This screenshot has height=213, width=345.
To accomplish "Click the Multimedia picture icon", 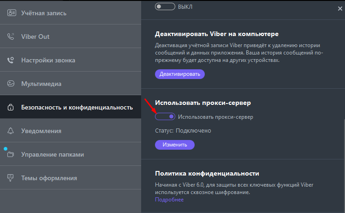I will pyautogui.click(x=11, y=84).
